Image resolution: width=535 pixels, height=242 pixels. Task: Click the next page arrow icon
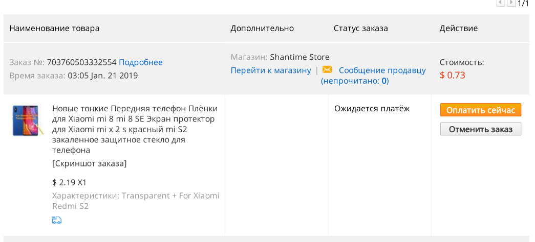click(x=511, y=3)
